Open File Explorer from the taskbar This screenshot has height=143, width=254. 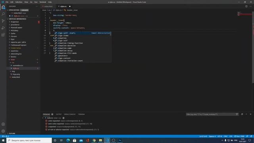[x=100, y=140]
